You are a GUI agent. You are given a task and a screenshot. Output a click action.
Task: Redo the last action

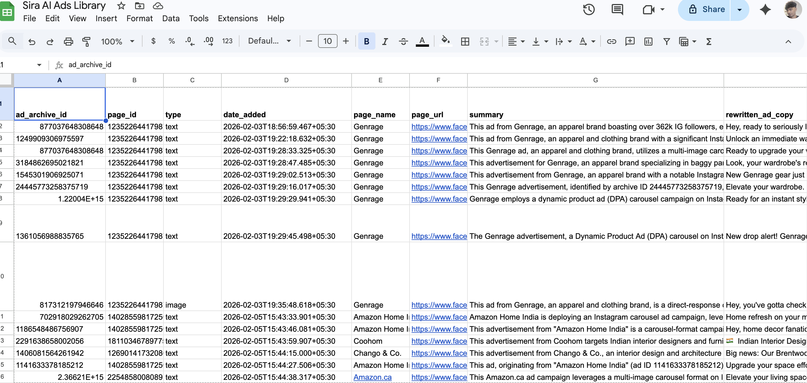50,41
